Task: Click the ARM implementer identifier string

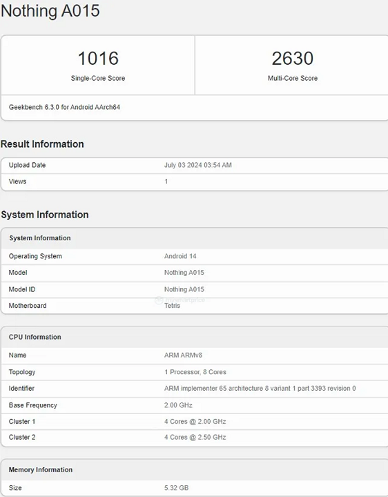Action: (260, 389)
